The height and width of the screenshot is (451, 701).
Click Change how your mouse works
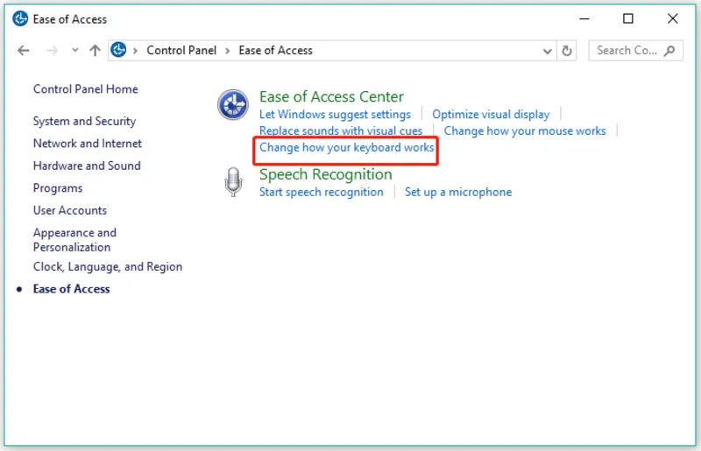(525, 131)
